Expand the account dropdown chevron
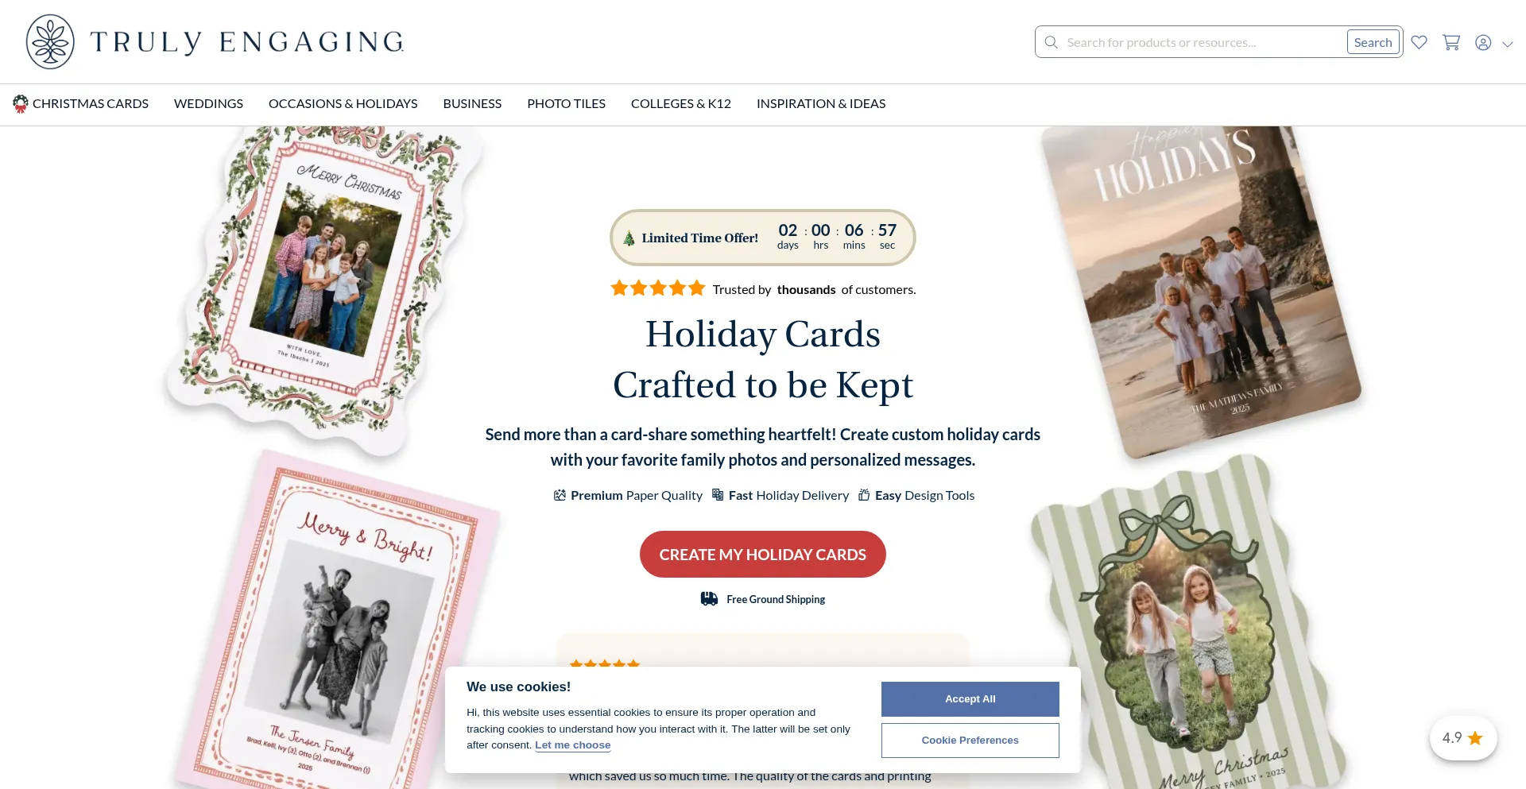This screenshot has width=1526, height=789. point(1507,44)
